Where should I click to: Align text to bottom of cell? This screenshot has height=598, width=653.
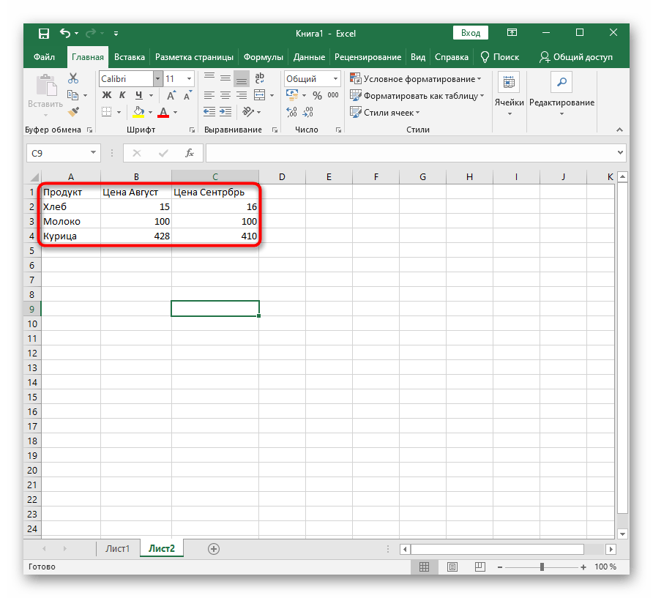click(242, 79)
